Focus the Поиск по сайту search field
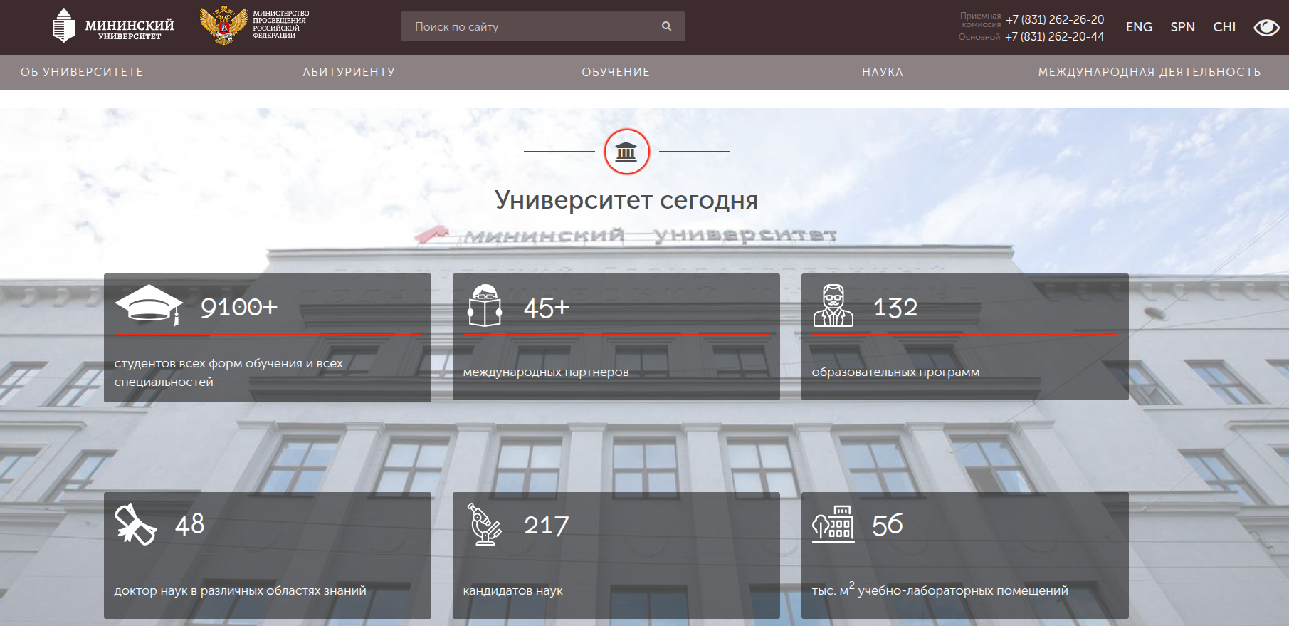1289x626 pixels. coord(530,26)
